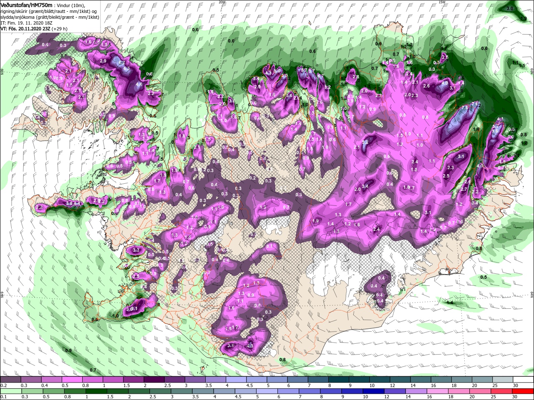Click the pure red 30 swatch in rain scale
The width and height of the screenshot is (534, 400).
click(523, 391)
